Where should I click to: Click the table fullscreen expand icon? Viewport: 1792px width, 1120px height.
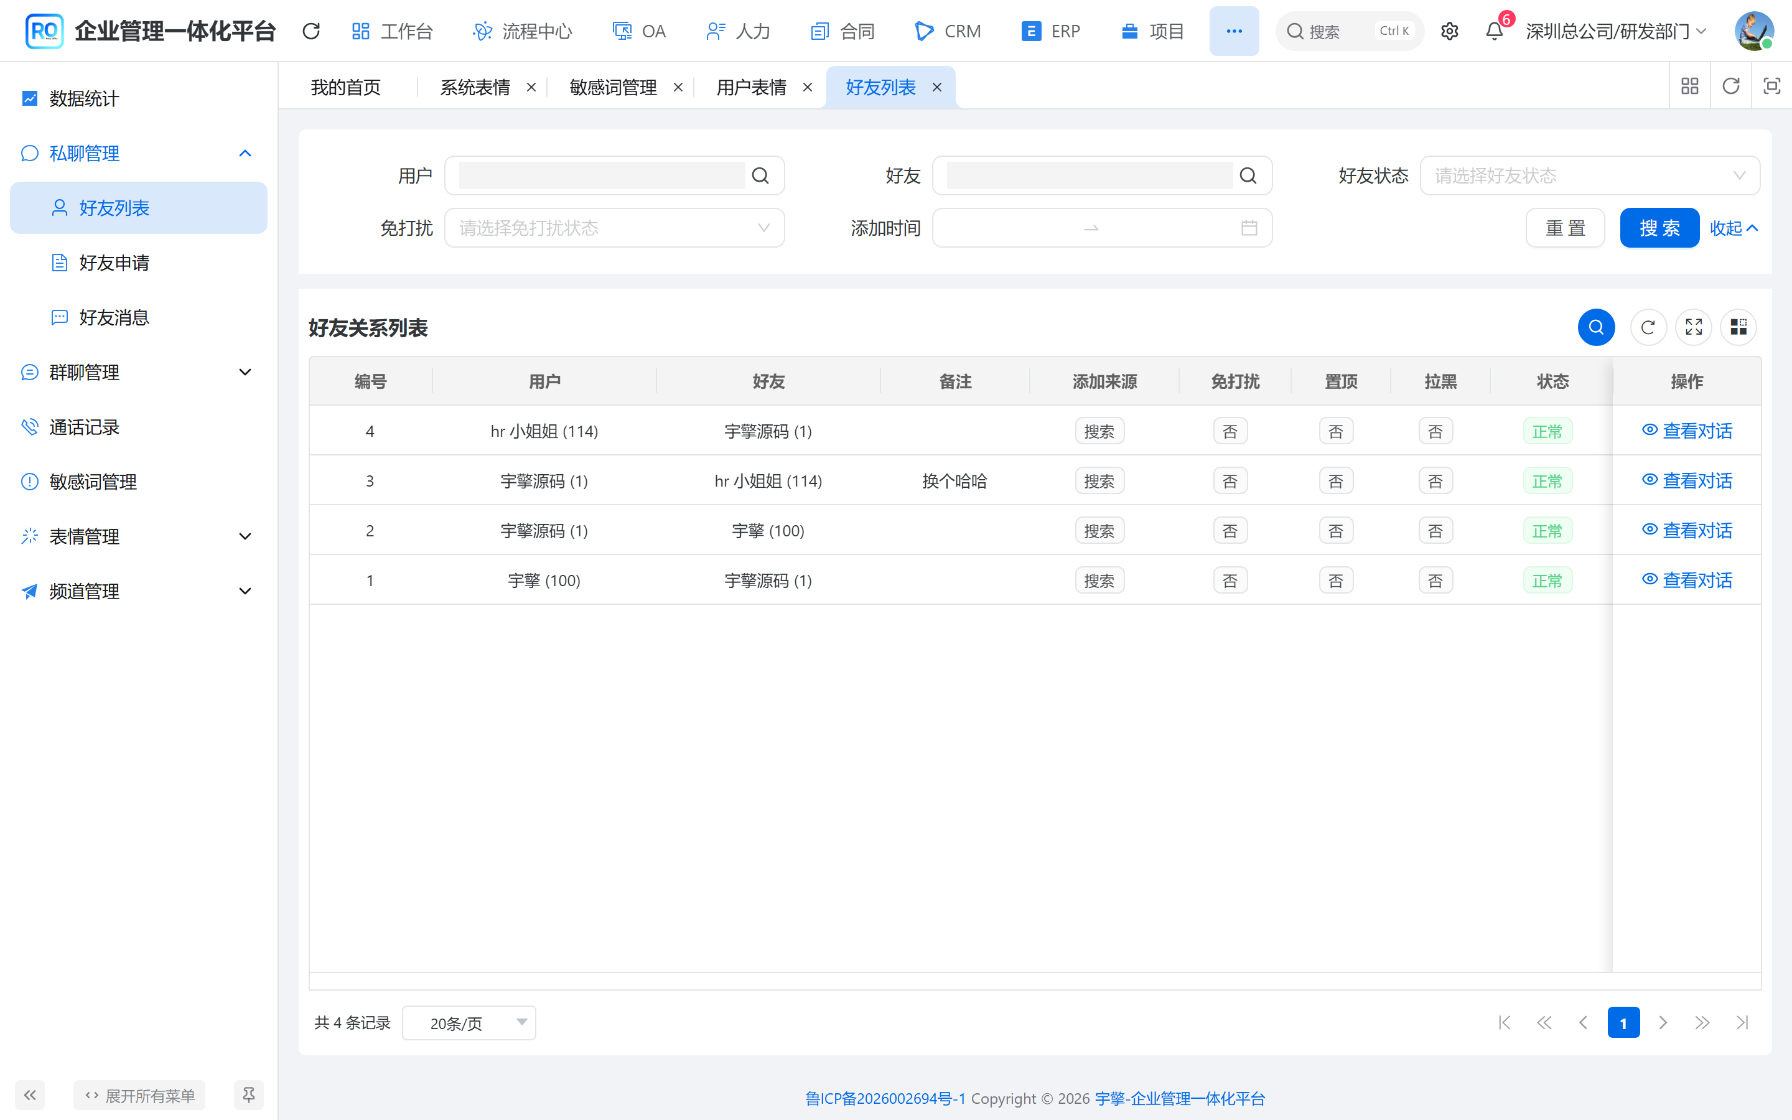click(x=1694, y=327)
